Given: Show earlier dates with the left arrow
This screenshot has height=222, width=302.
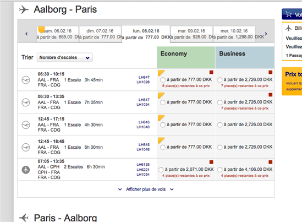Looking at the screenshot, I should tap(26, 34).
